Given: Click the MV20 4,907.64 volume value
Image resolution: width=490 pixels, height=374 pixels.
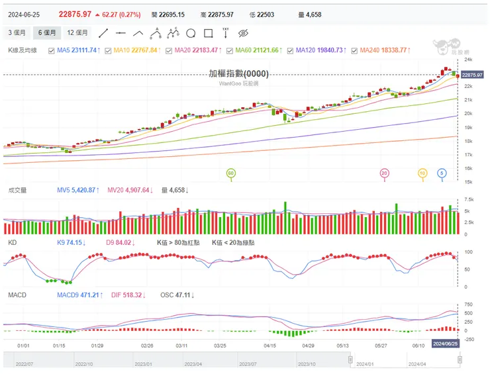Looking at the screenshot, I should tap(130, 190).
